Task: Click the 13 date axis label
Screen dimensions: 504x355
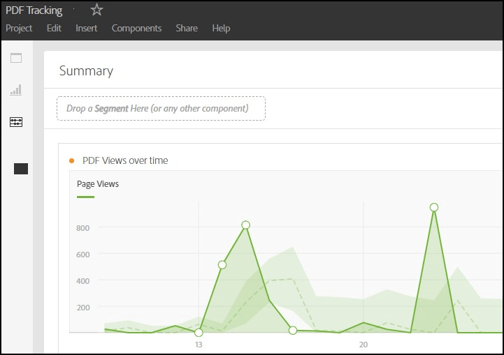Action: point(199,345)
